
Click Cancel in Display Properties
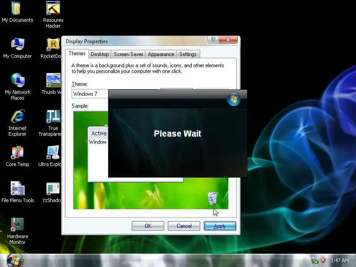(184, 226)
